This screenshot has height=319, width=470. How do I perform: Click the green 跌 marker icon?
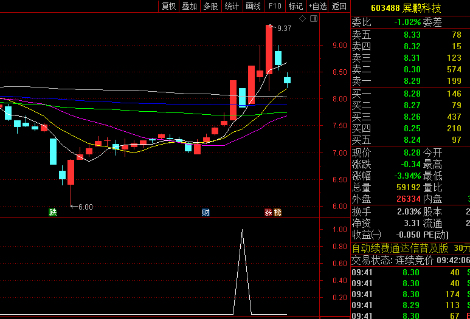(x=53, y=213)
